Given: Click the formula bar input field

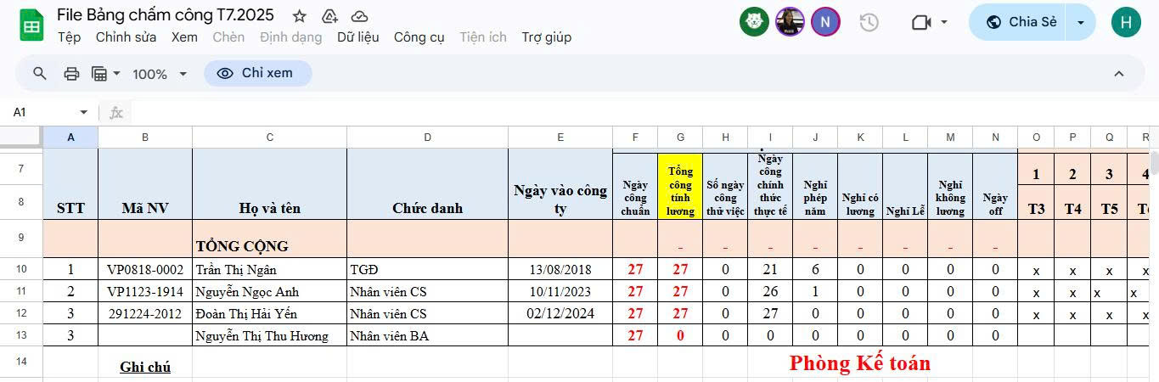Looking at the screenshot, I should [x=594, y=112].
